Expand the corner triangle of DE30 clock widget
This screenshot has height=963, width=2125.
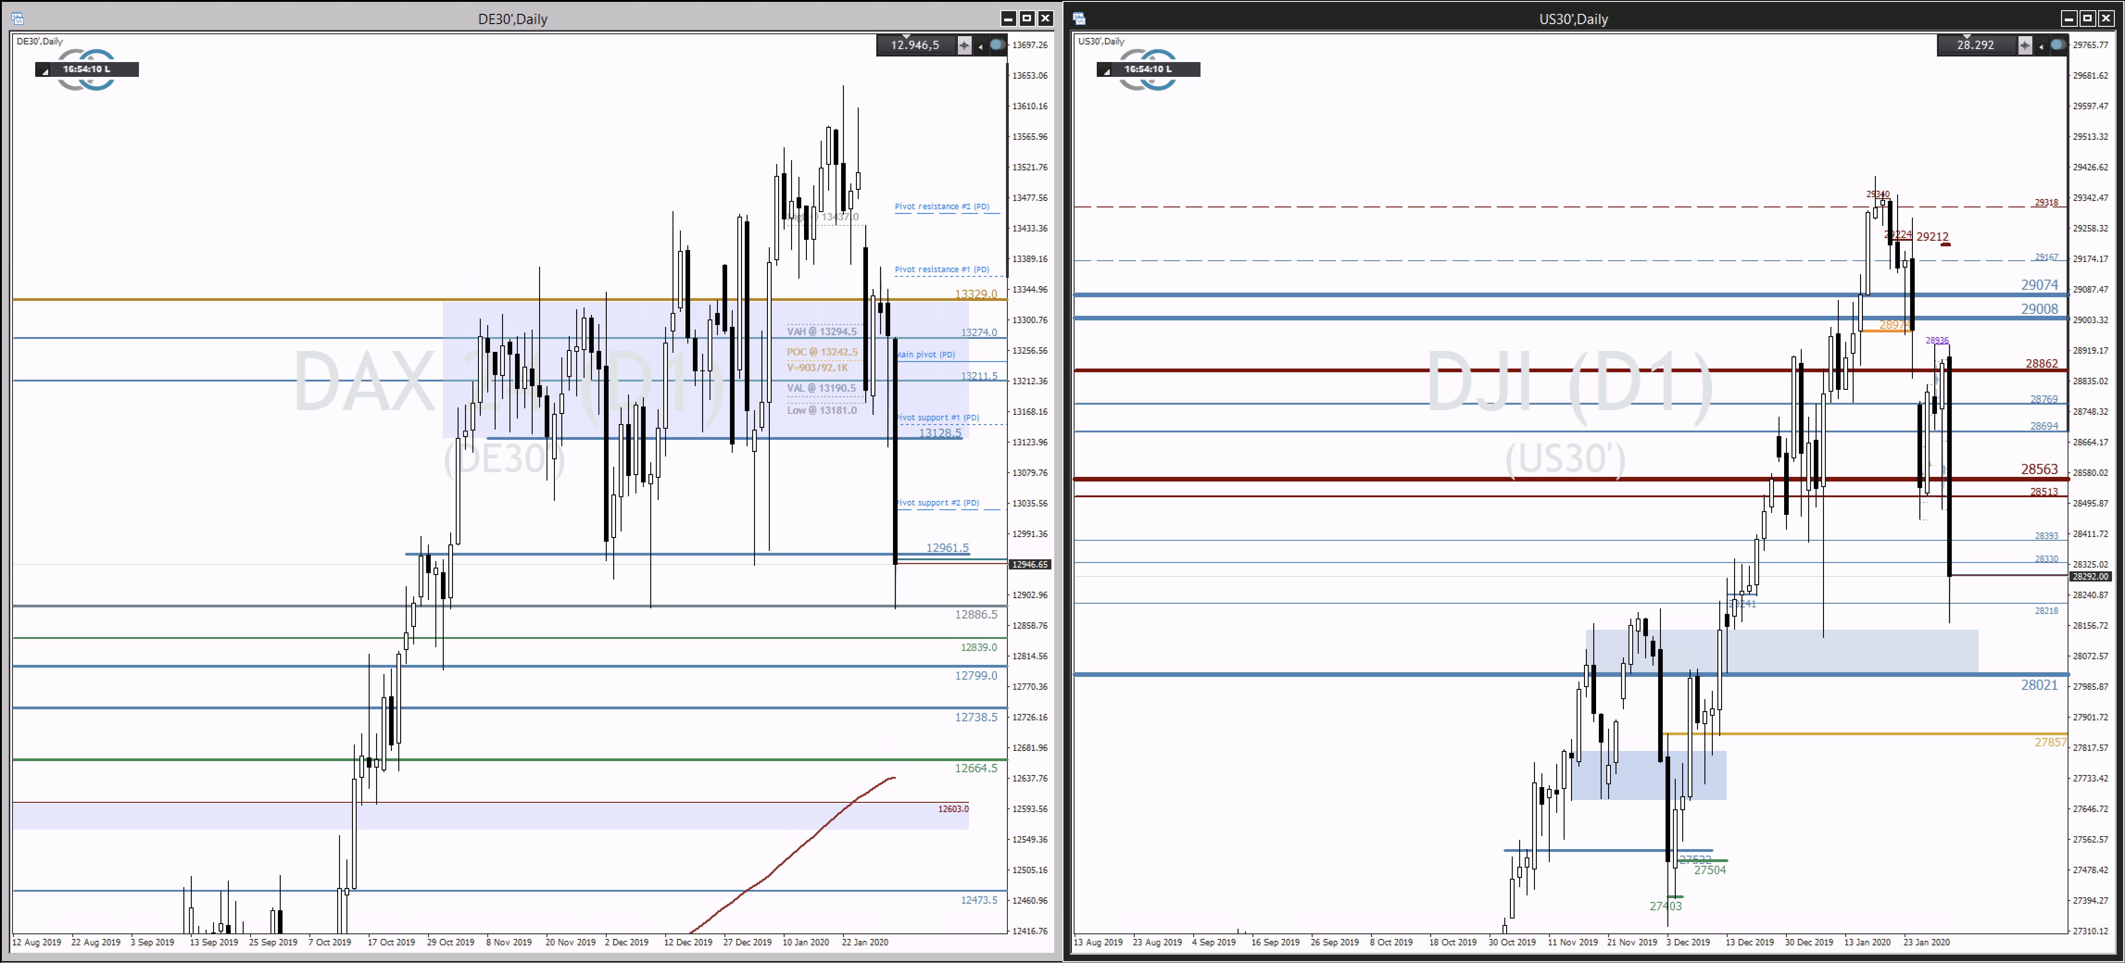[44, 72]
